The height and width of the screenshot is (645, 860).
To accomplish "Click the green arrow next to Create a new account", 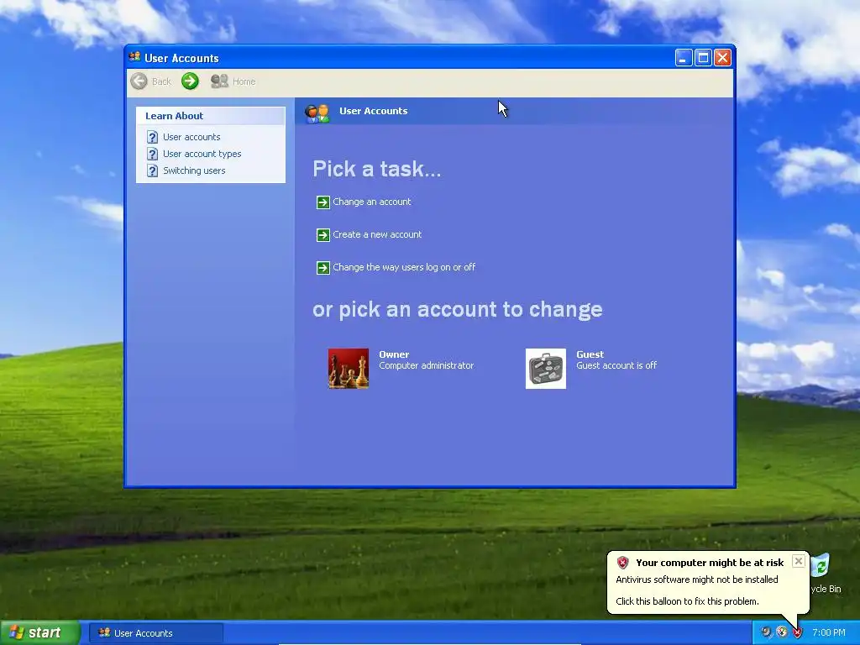I will pos(323,235).
